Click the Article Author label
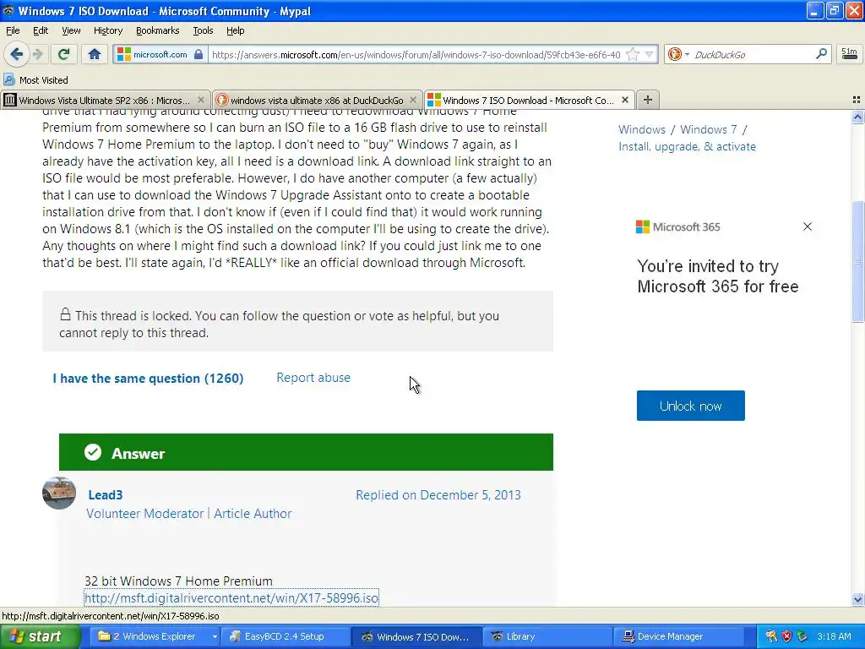This screenshot has width=865, height=649. (253, 514)
